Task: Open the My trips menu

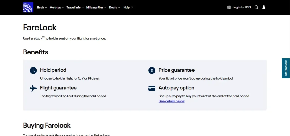Action: coord(55,8)
